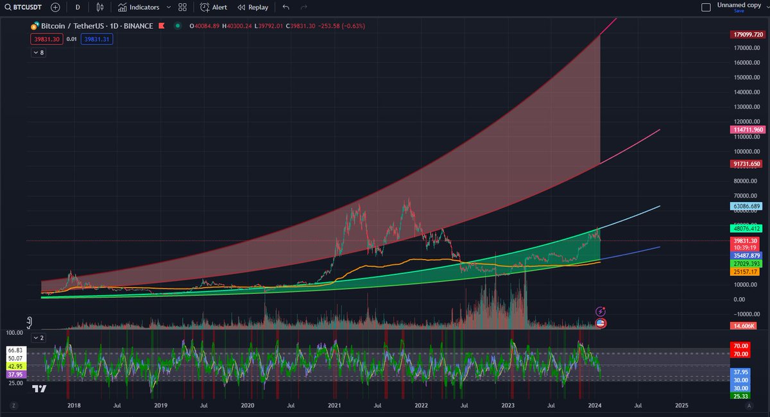
Task: Click the 35487.879 blue price label
Action: tap(747, 255)
